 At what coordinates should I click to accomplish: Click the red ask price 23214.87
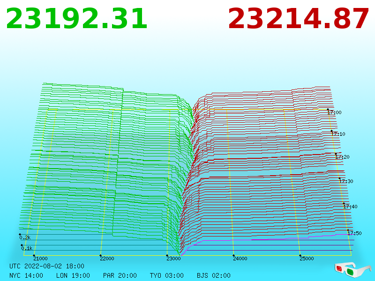tap(298, 19)
